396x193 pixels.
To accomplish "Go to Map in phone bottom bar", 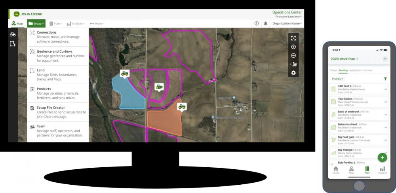I will (x=351, y=170).
